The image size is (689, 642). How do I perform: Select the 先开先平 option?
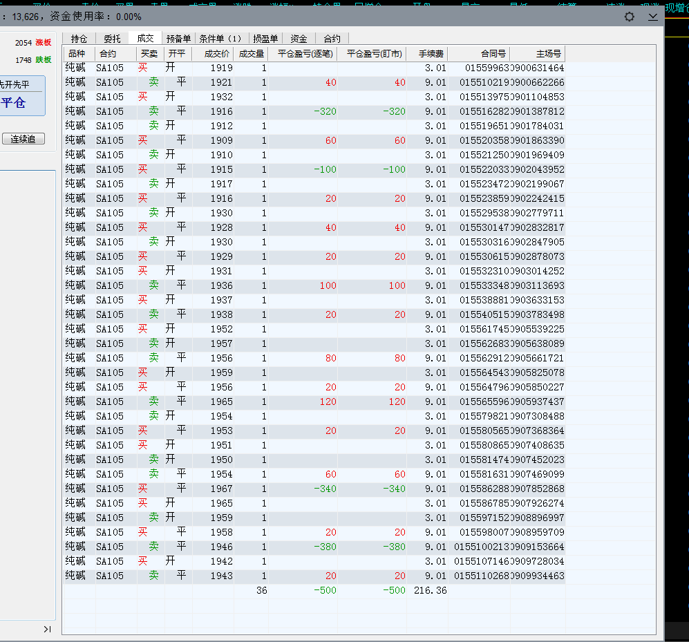(15, 84)
